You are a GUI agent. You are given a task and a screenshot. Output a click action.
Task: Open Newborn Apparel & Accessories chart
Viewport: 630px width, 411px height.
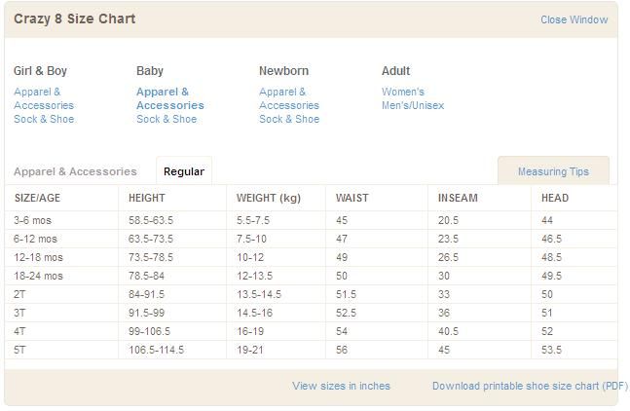click(x=288, y=98)
